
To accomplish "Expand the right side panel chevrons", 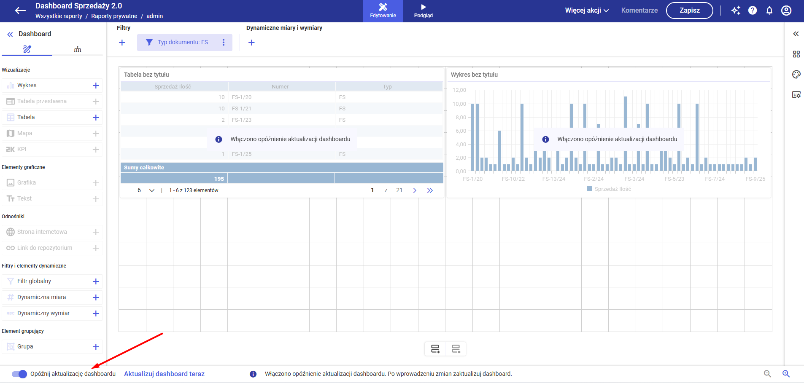I will 796,34.
